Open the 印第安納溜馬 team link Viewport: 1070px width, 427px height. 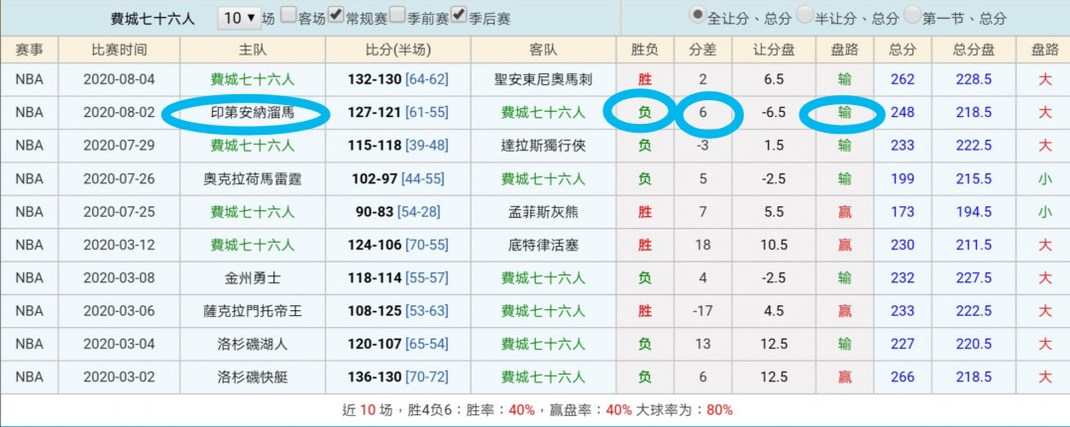point(253,113)
